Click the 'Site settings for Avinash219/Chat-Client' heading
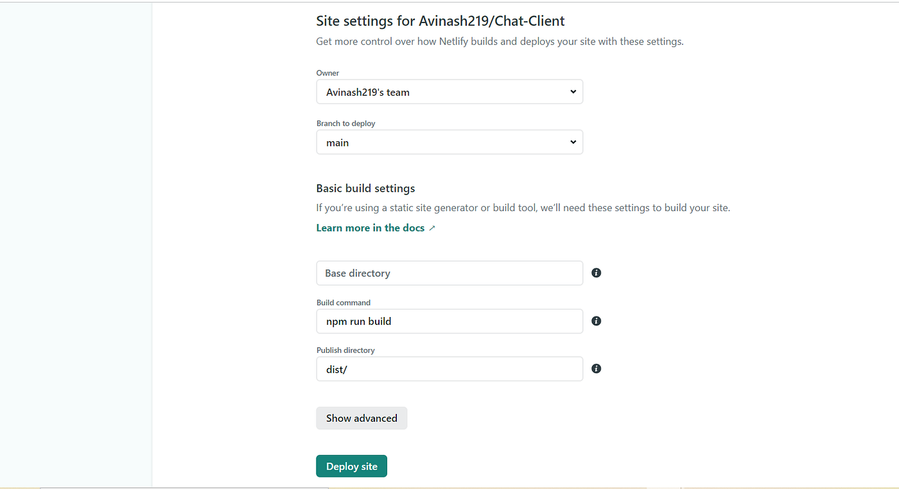Image resolution: width=899 pixels, height=489 pixels. 440,21
